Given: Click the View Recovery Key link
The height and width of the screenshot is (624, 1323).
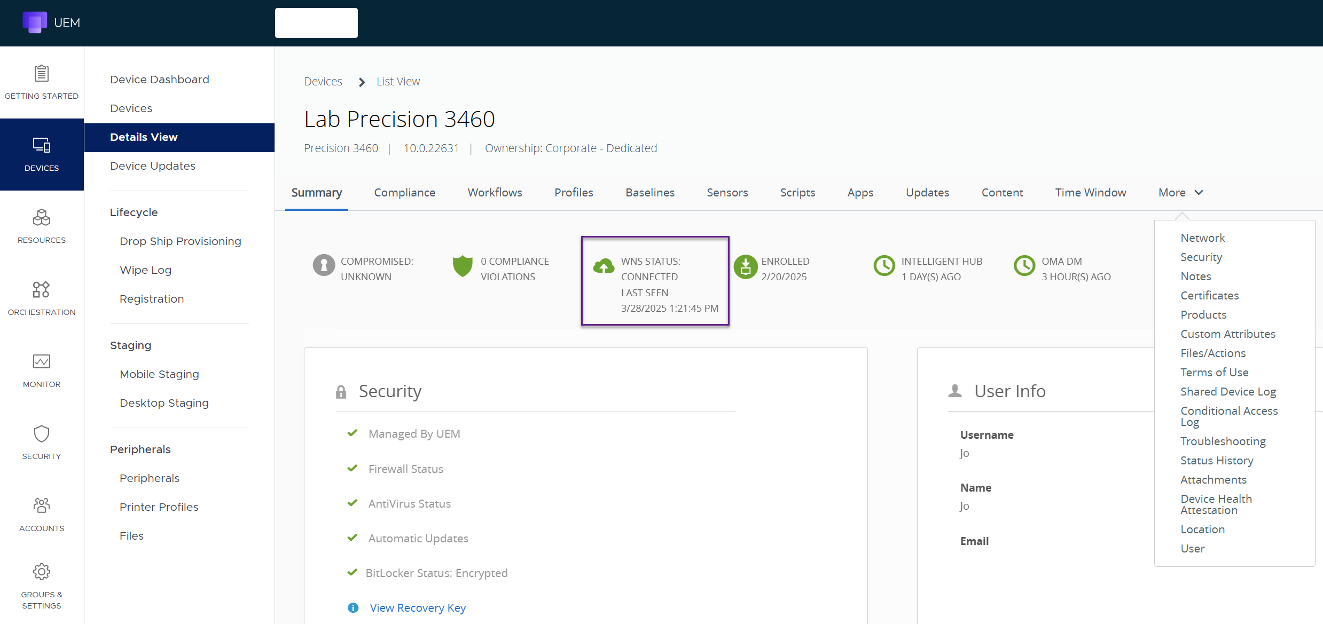Looking at the screenshot, I should coord(418,608).
